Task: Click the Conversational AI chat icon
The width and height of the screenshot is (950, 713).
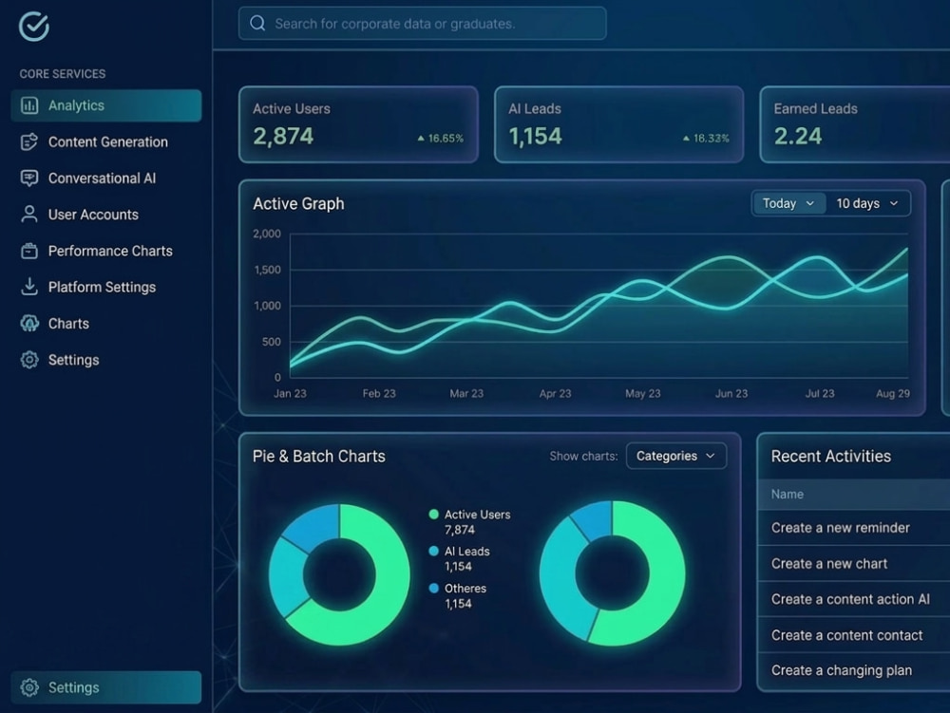Action: pyautogui.click(x=29, y=178)
